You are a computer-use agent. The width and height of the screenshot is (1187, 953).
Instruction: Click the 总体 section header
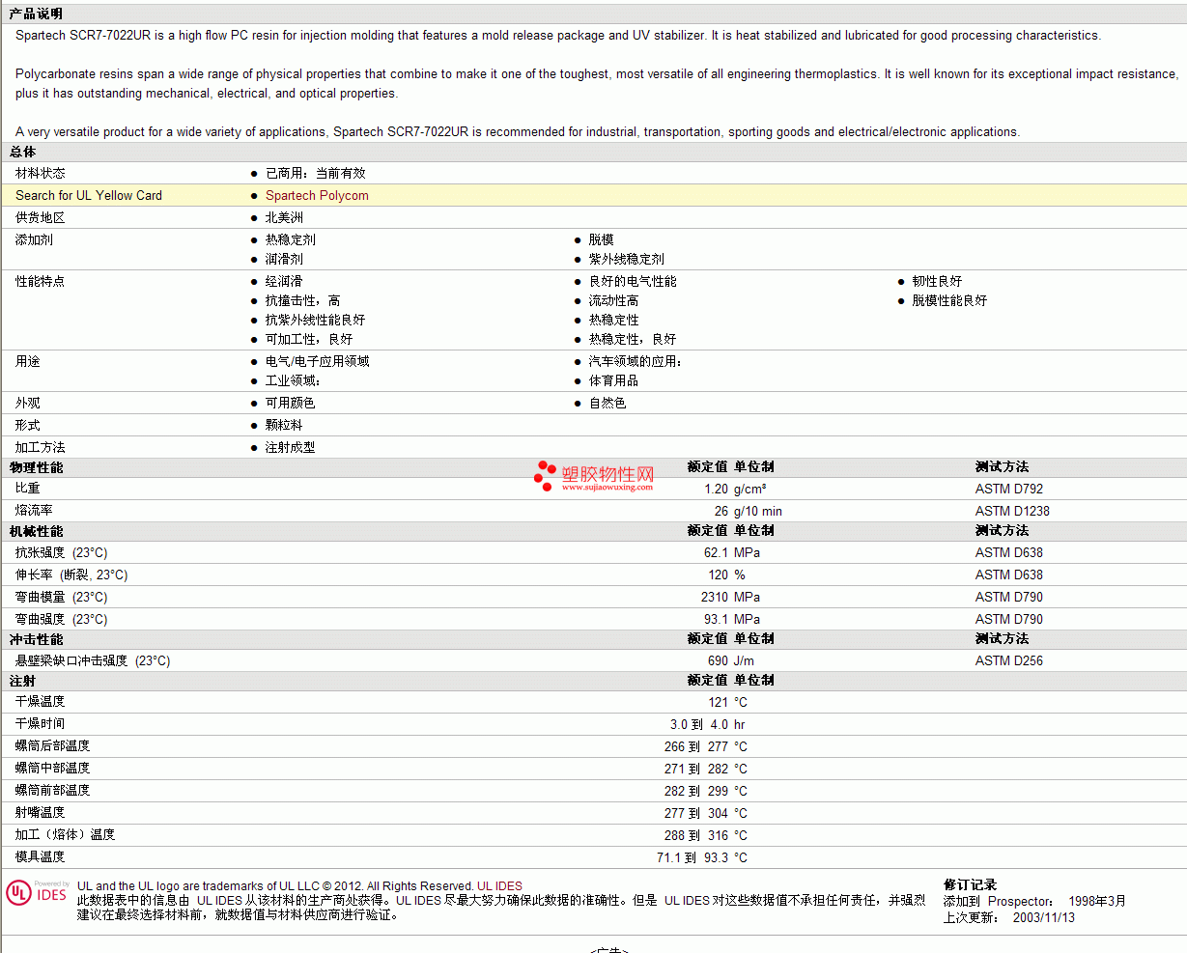pos(22,152)
